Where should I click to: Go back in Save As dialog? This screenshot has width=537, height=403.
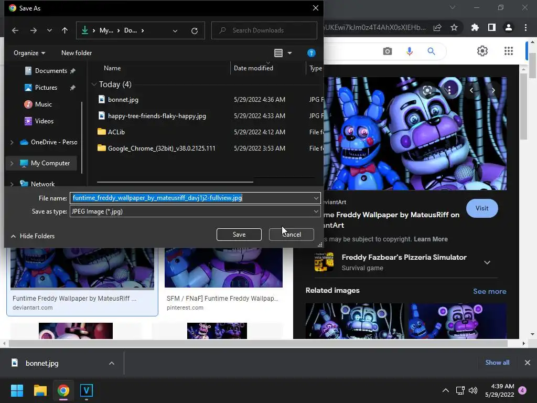click(x=15, y=30)
